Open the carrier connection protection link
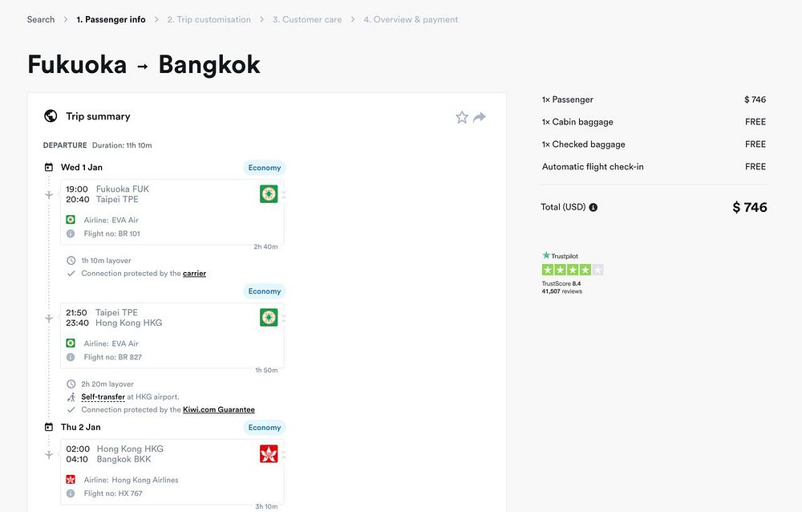 click(x=194, y=274)
